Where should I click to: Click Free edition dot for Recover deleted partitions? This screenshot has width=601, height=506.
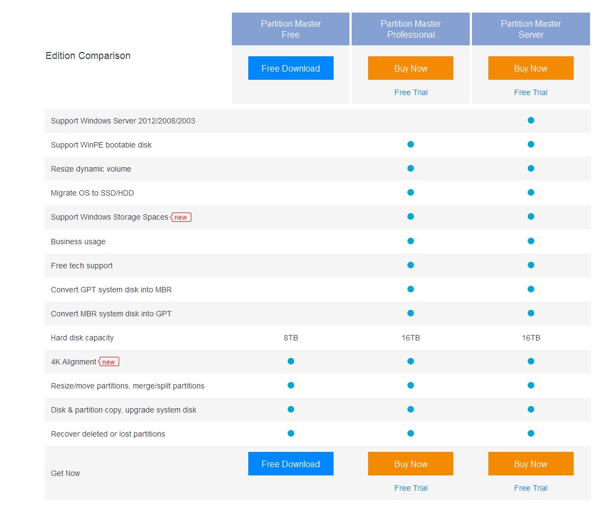[291, 433]
